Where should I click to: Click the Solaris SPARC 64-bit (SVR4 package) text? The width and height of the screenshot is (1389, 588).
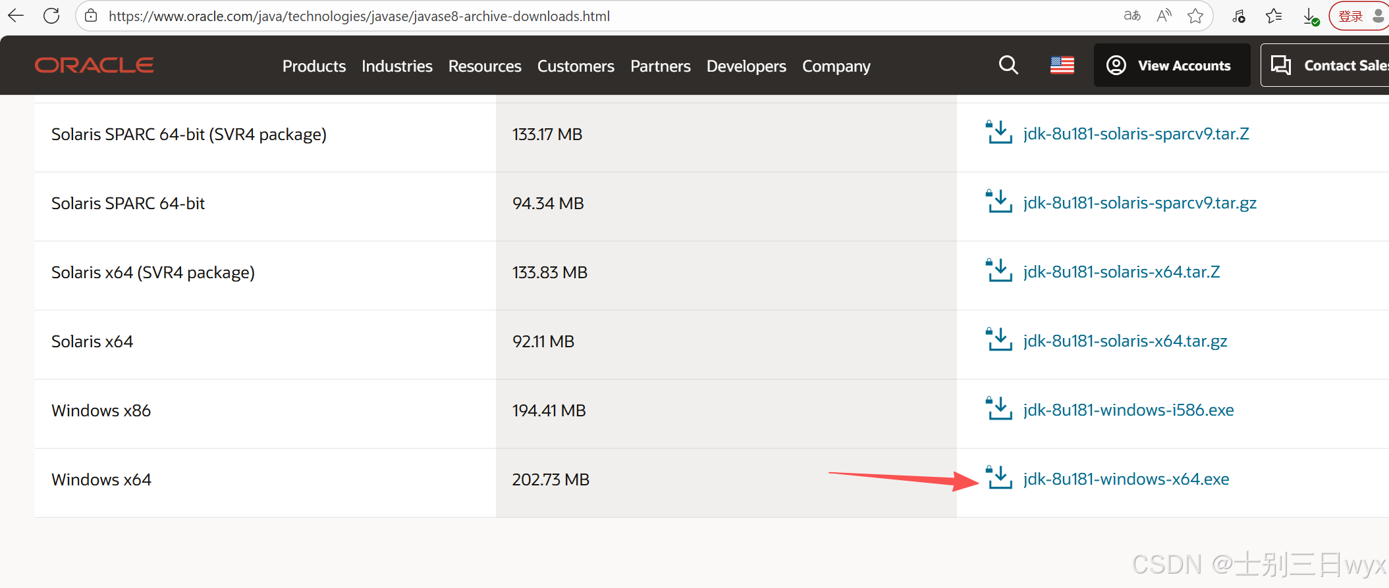[x=189, y=134]
